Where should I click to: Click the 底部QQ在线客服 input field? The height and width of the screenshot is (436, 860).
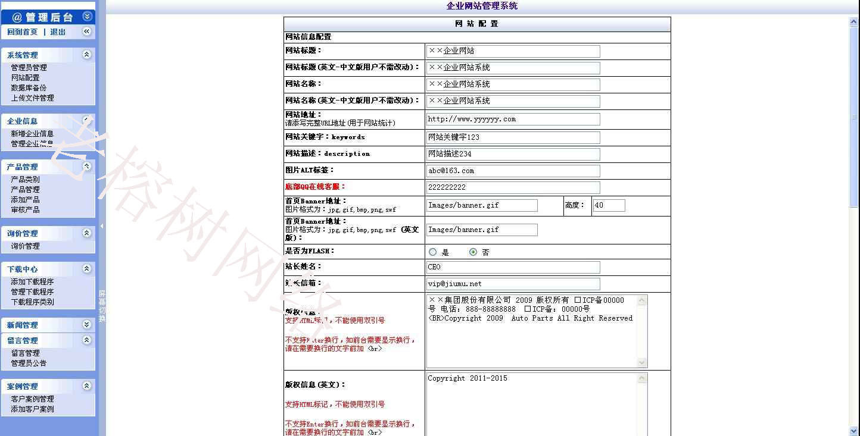513,187
